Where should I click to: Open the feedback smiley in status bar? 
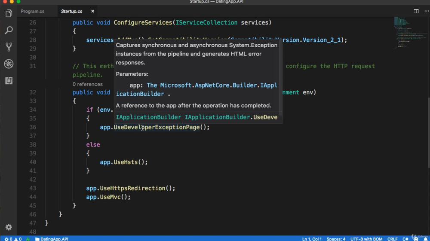[x=416, y=239]
